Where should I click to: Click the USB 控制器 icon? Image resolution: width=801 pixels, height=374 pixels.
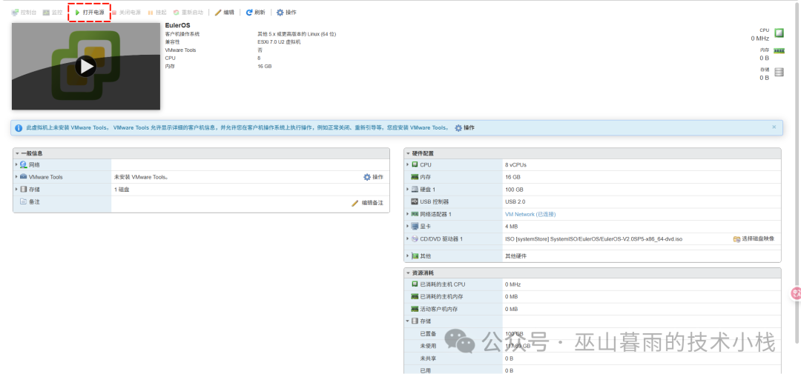(415, 201)
